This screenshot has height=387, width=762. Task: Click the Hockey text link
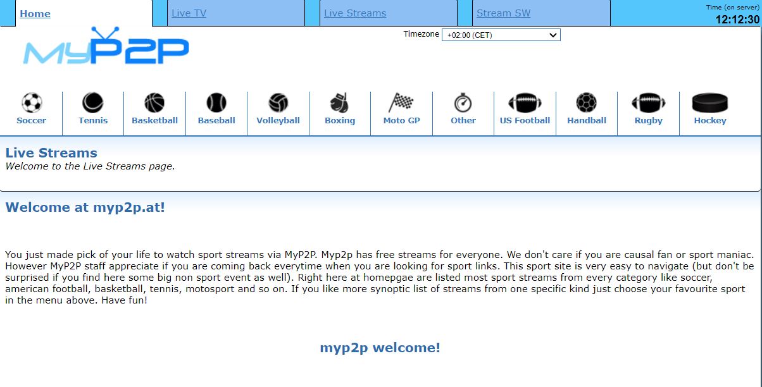(x=710, y=120)
